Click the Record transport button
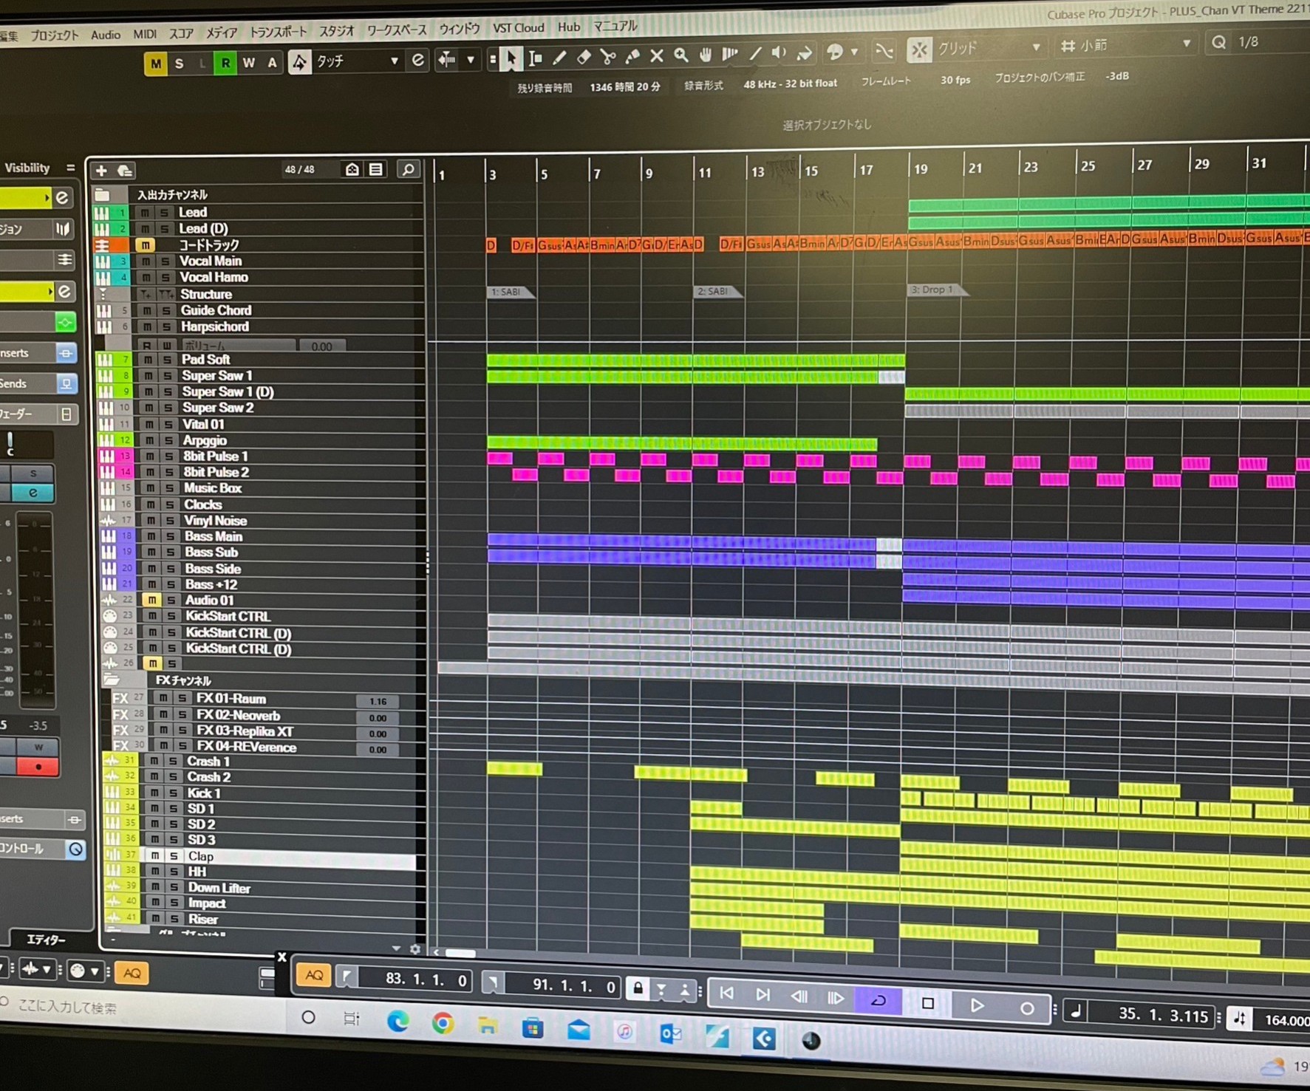This screenshot has width=1310, height=1091. coord(1027,1008)
